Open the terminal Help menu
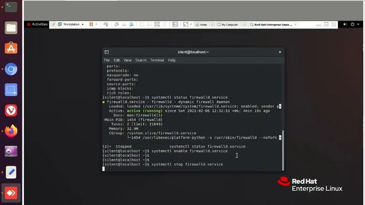The image size is (365, 205). click(172, 60)
